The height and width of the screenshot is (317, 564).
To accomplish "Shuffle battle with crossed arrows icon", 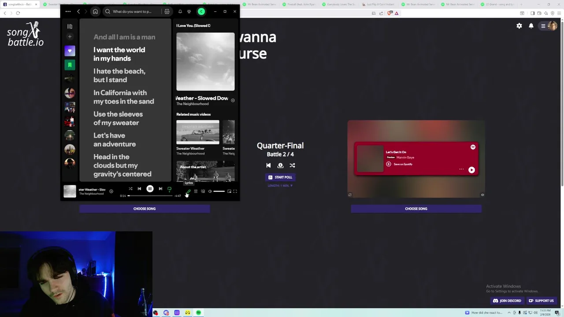I will (x=292, y=166).
